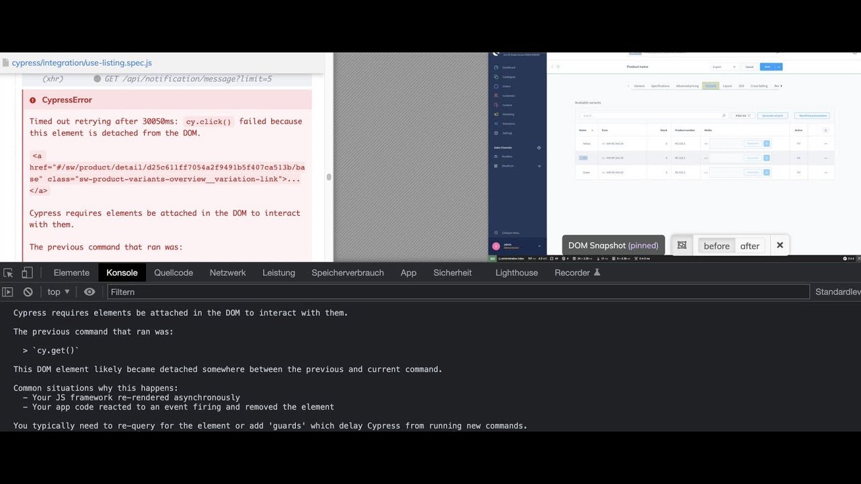
Task: Click the Storefront eye preview icon
Action: point(539,166)
